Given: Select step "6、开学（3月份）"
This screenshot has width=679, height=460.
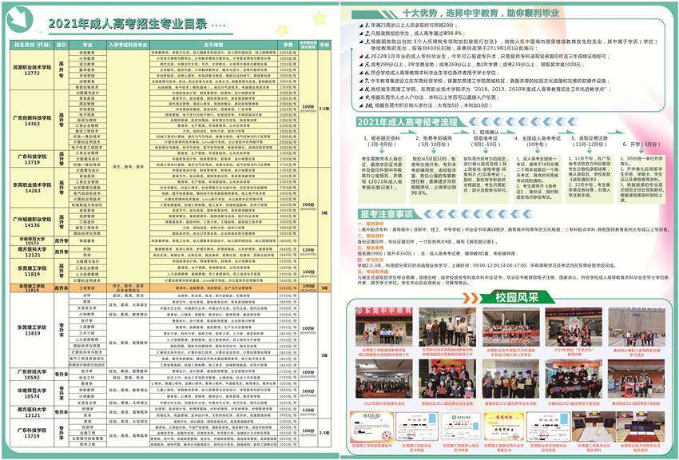Looking at the screenshot, I should tap(641, 144).
